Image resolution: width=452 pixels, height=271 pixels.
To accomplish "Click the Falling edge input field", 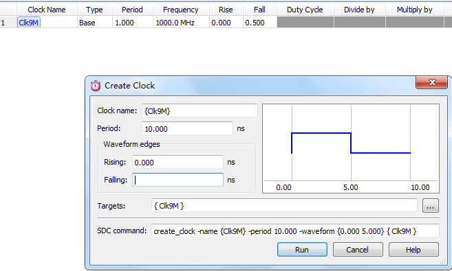I will [x=177, y=180].
